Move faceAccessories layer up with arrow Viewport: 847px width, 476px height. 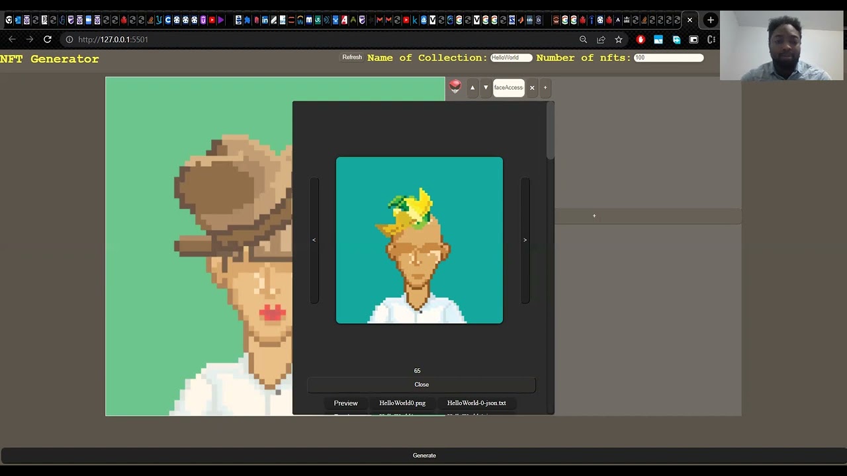[x=472, y=87]
